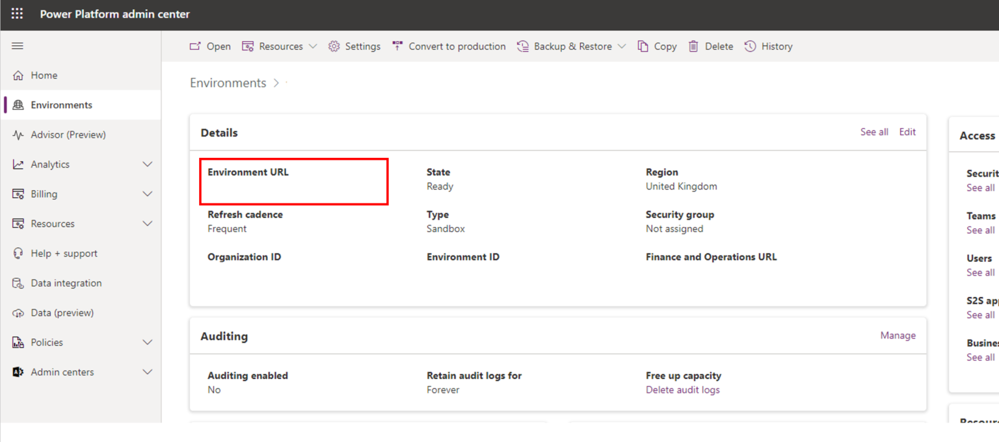Click the Settings gear icon
Image resolution: width=999 pixels, height=442 pixels.
[x=334, y=46]
